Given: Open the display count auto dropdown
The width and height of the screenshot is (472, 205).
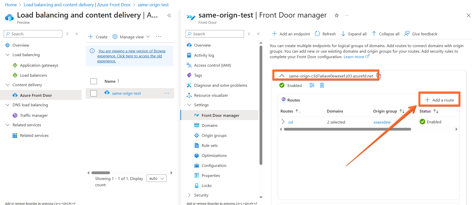Looking at the screenshot, I should pos(156,178).
